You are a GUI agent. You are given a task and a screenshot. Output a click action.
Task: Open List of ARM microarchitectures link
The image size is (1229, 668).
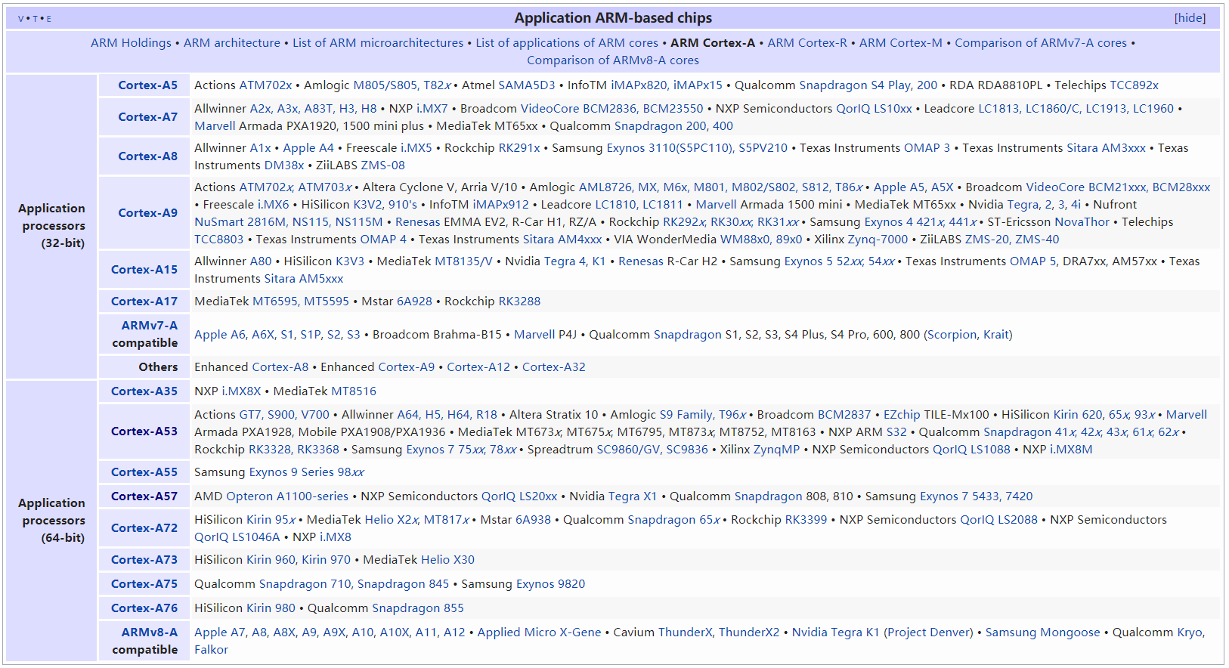tap(378, 43)
